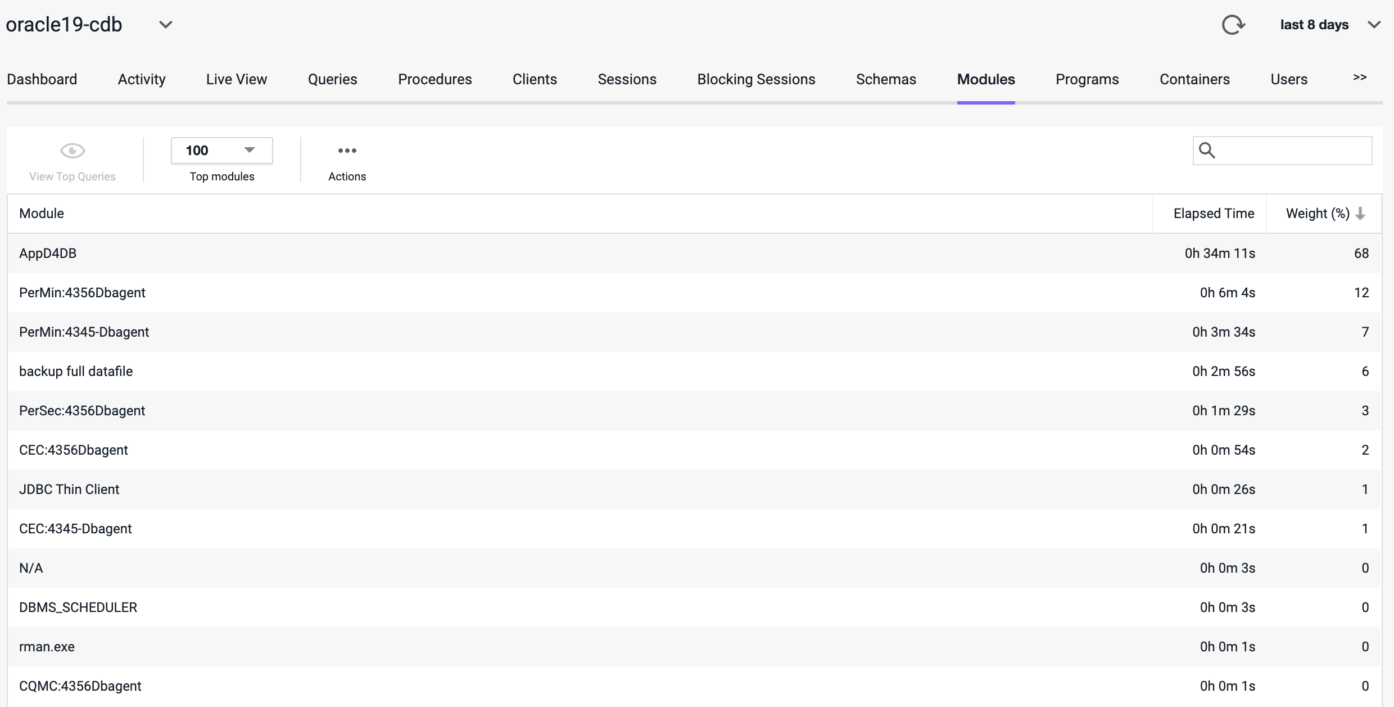This screenshot has width=1394, height=707.
Task: Expand the oracle19-cdb database selector
Action: pos(165,25)
